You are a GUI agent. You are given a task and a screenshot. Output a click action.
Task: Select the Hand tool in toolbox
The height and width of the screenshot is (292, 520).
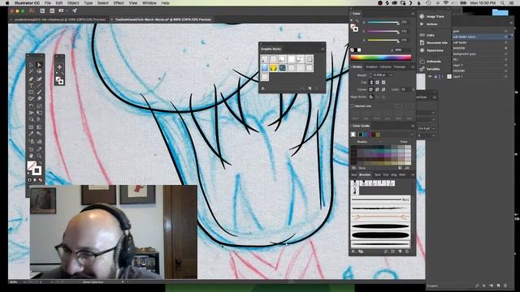[31, 156]
